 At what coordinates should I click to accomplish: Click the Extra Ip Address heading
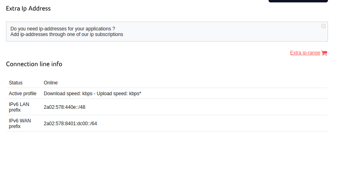tap(28, 8)
